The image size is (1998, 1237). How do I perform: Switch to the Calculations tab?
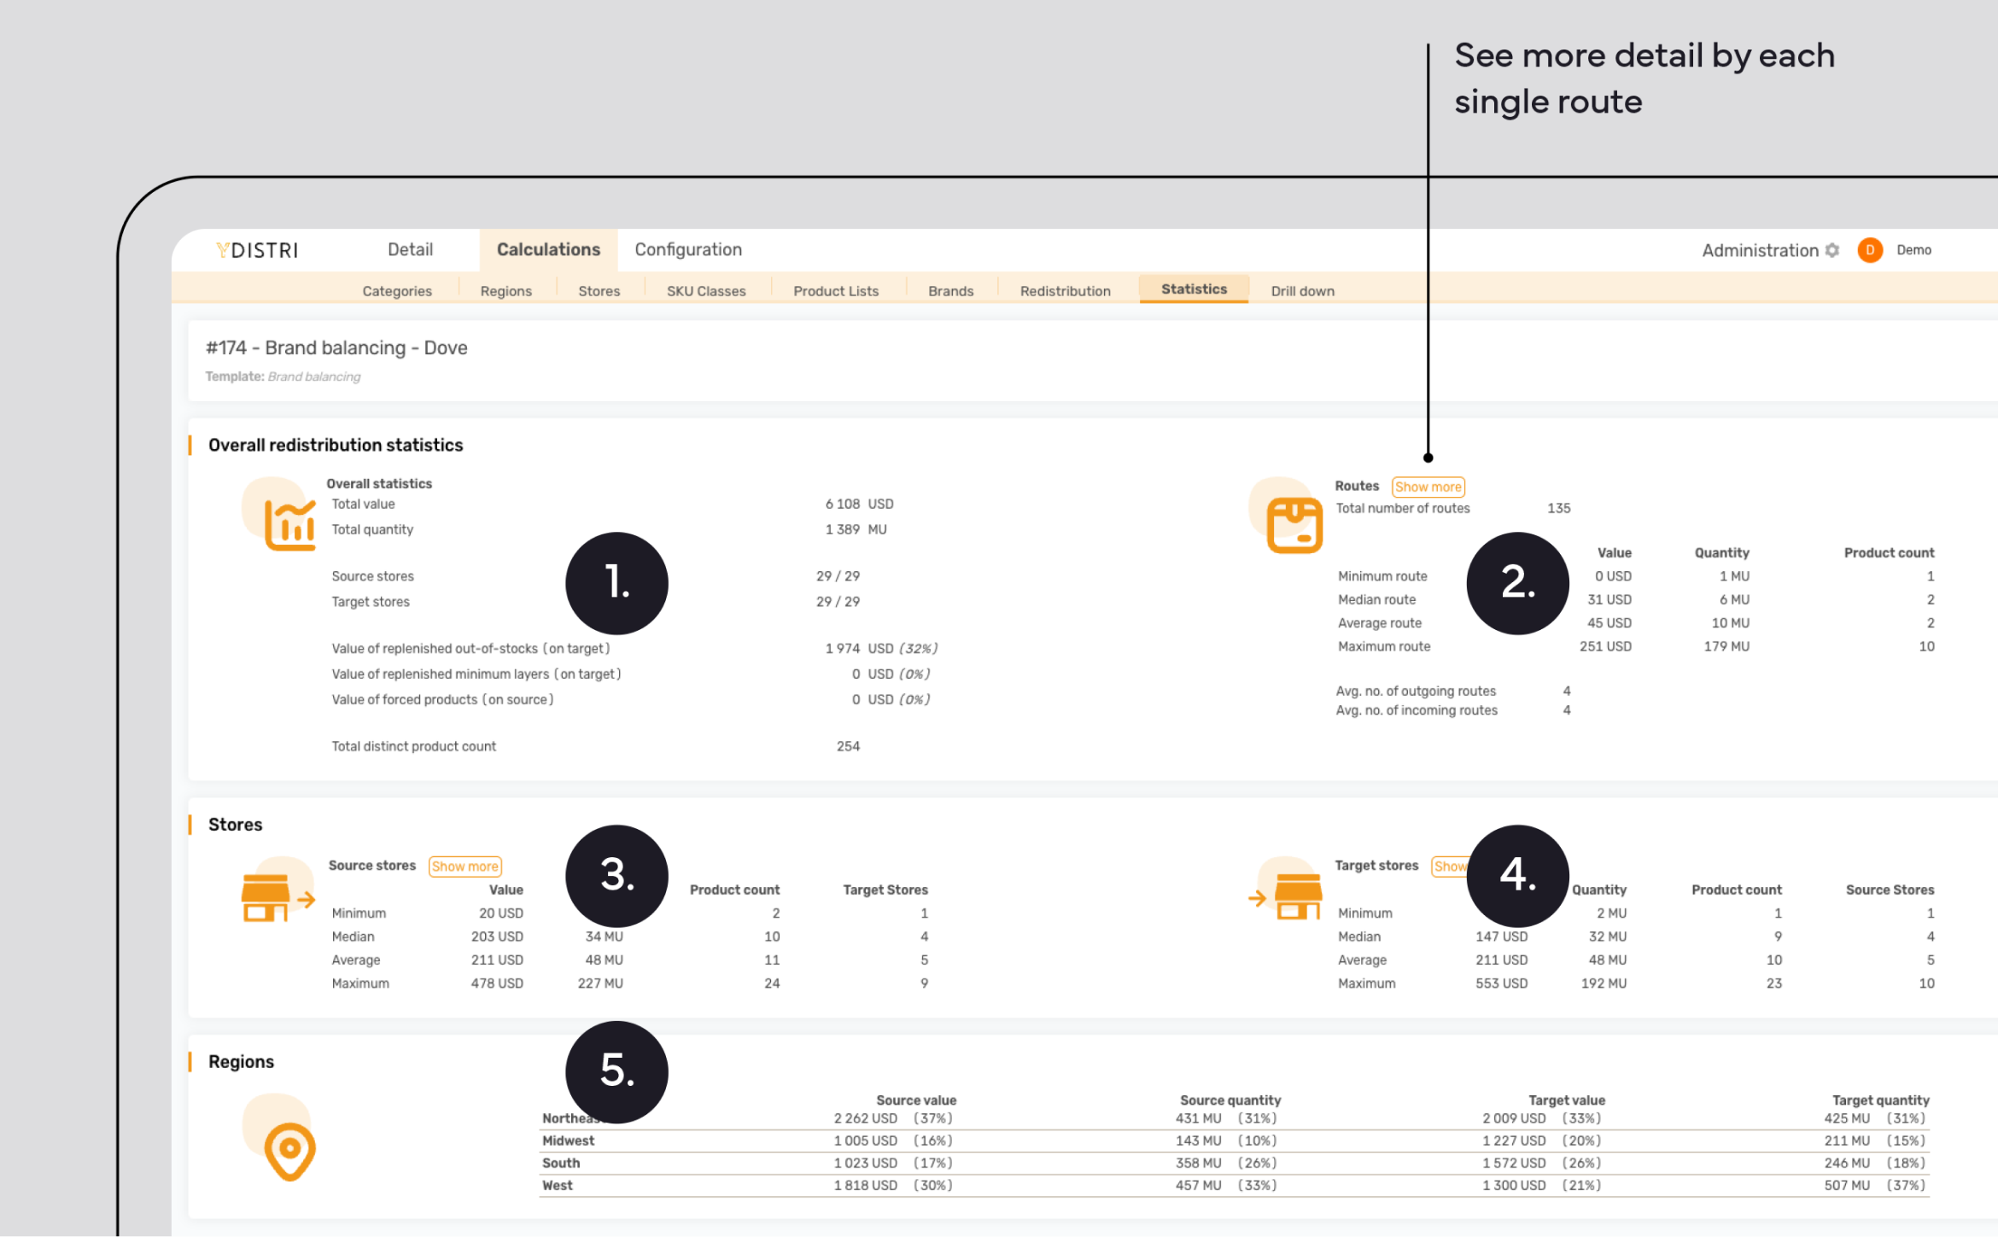point(548,249)
